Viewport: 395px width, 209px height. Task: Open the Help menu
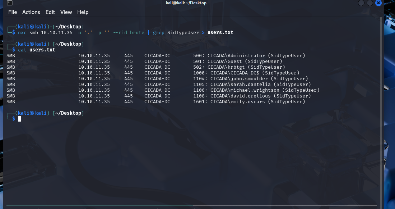(x=83, y=12)
